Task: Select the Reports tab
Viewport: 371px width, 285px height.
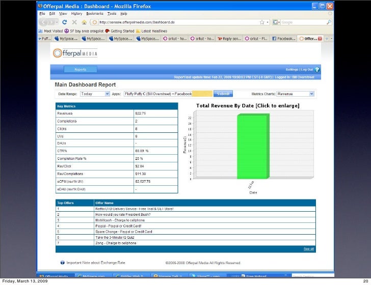Action: point(81,69)
